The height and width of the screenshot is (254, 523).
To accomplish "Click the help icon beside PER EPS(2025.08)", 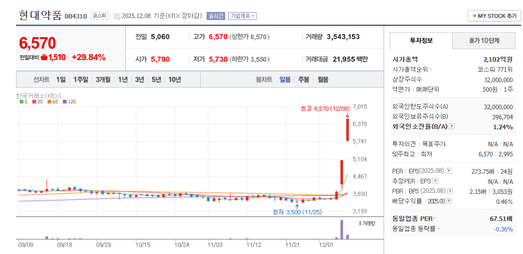I will click(x=449, y=171).
